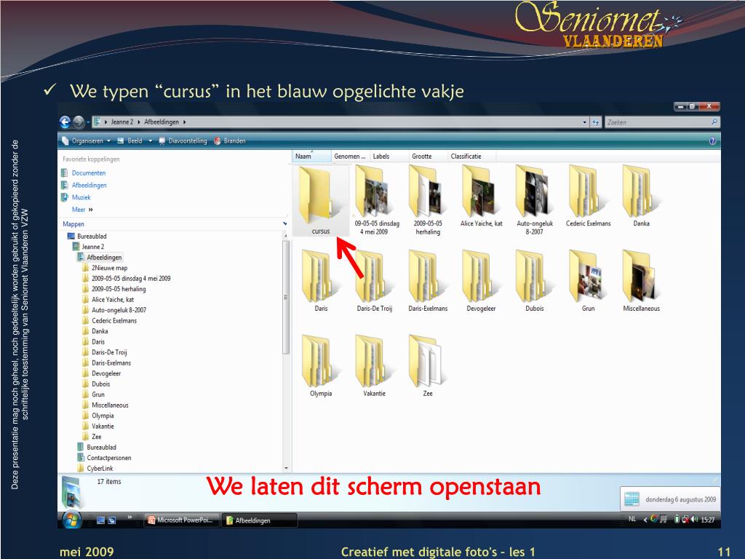This screenshot has width=745, height=559.
Task: Switch to Microsoft PowerPoint taskbar button
Action: (x=181, y=520)
